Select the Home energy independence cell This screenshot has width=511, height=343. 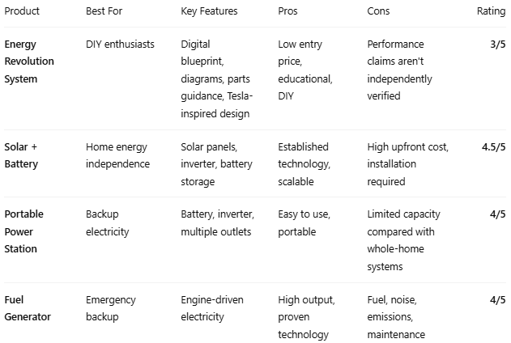[117, 155]
